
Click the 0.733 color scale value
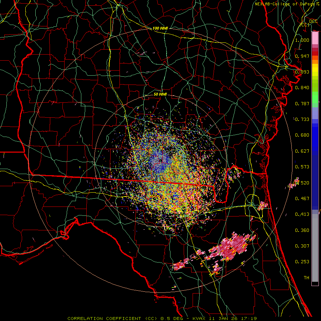click(x=302, y=119)
